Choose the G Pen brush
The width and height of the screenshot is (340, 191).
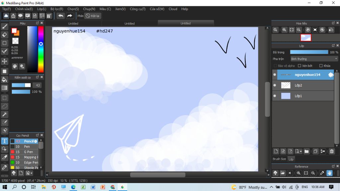(x=24, y=152)
